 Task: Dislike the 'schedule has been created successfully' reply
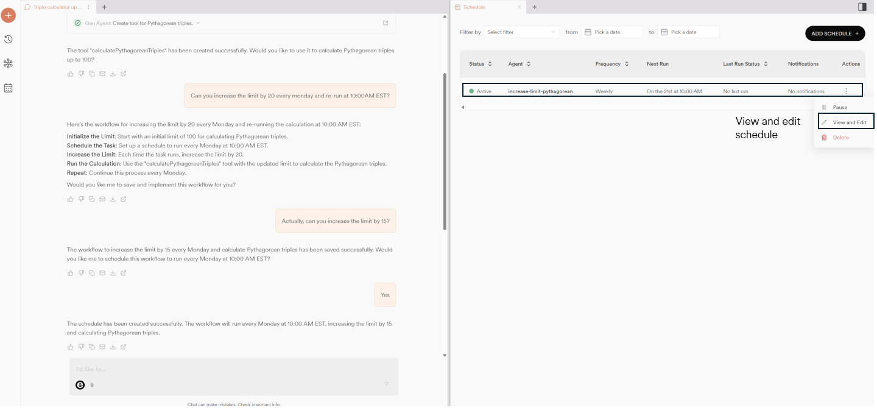pyautogui.click(x=81, y=347)
